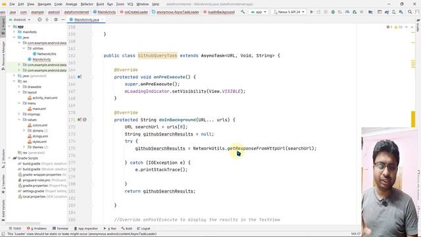
Task: Click the Project Structure folder icon
Action: (370, 12)
